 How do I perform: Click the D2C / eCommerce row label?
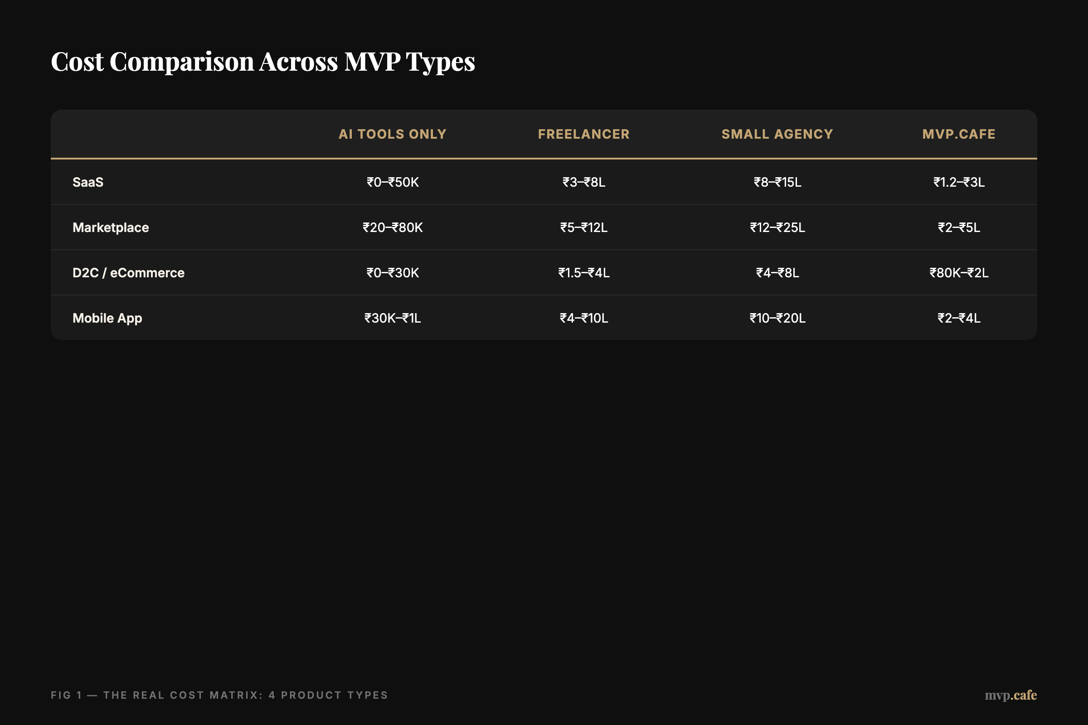[128, 272]
